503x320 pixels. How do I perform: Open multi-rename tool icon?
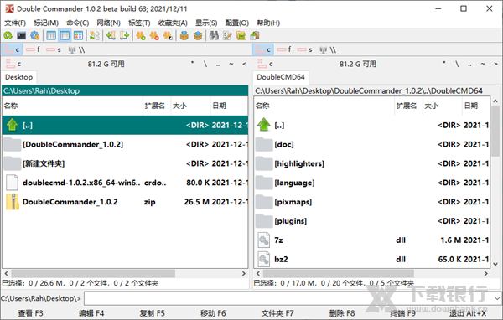click(227, 35)
